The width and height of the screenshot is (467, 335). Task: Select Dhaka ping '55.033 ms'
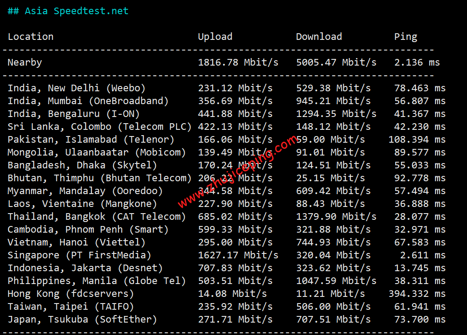[420, 165]
